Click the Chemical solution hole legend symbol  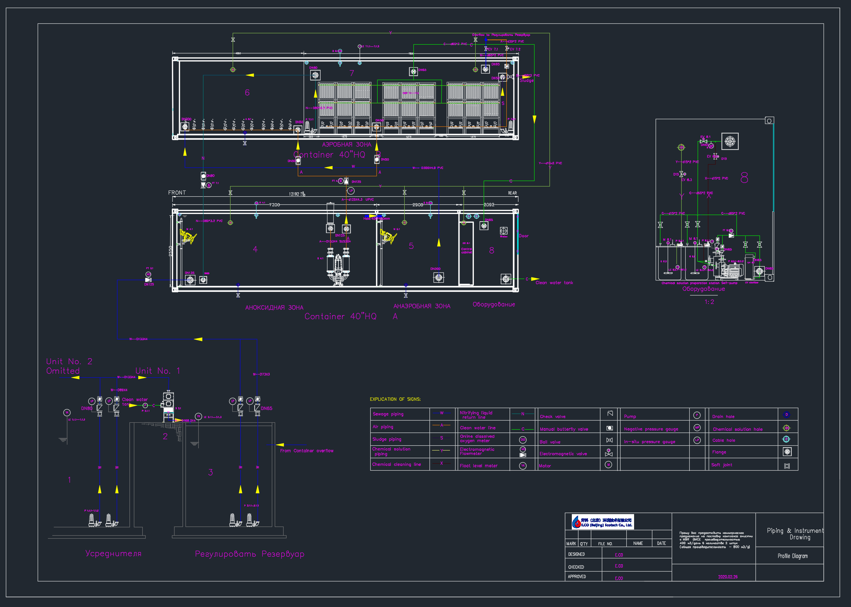[x=786, y=428]
